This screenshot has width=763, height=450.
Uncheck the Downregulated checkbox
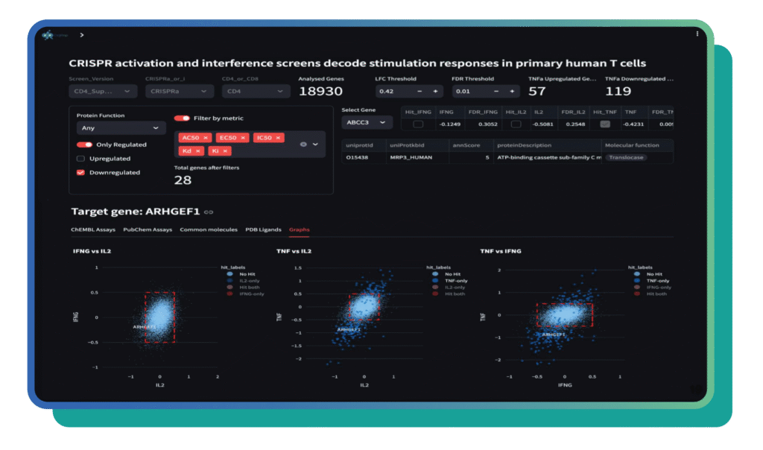80,173
